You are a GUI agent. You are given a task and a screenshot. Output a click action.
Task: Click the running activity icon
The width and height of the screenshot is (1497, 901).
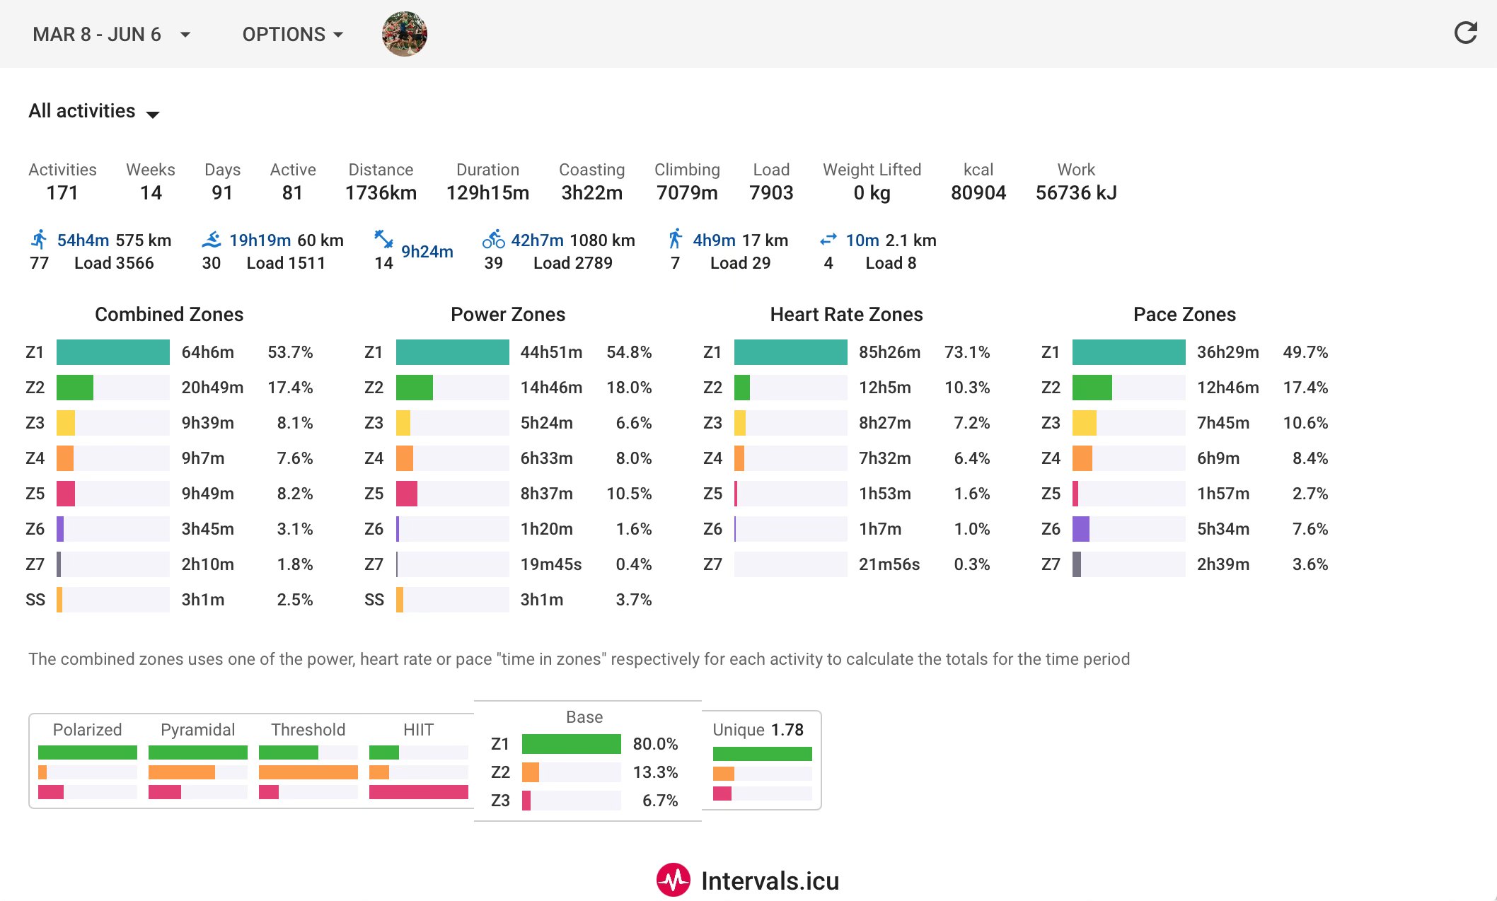pyautogui.click(x=39, y=240)
